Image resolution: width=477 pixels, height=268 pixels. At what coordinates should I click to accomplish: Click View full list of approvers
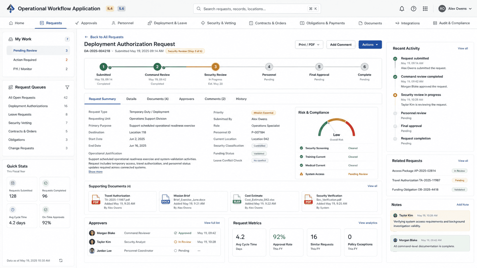212,223
